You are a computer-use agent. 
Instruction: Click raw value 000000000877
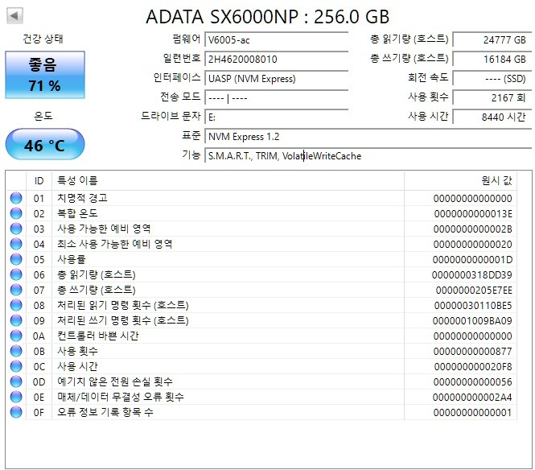pos(473,351)
